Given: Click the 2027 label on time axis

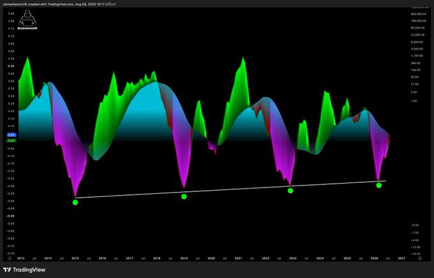Looking at the screenshot, I should 401,258.
